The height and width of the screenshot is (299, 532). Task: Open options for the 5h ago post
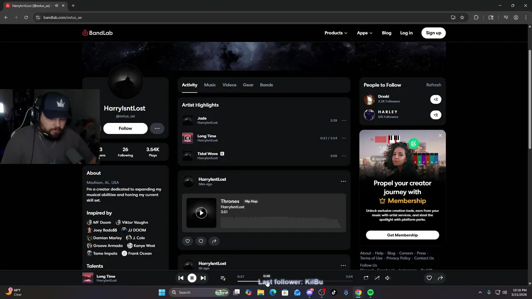coord(343,265)
